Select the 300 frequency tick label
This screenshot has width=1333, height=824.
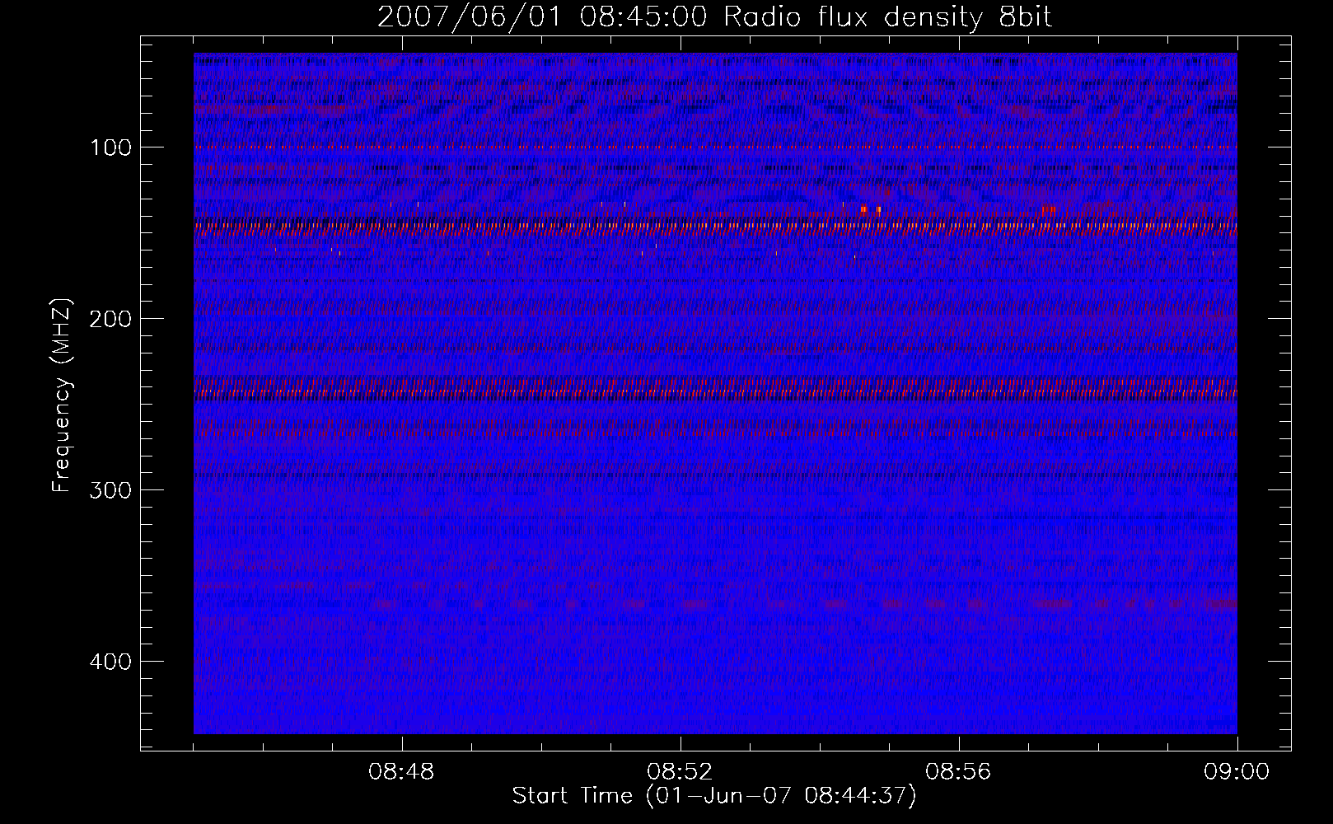[110, 490]
